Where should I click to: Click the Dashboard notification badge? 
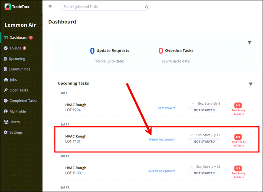coord(31,37)
